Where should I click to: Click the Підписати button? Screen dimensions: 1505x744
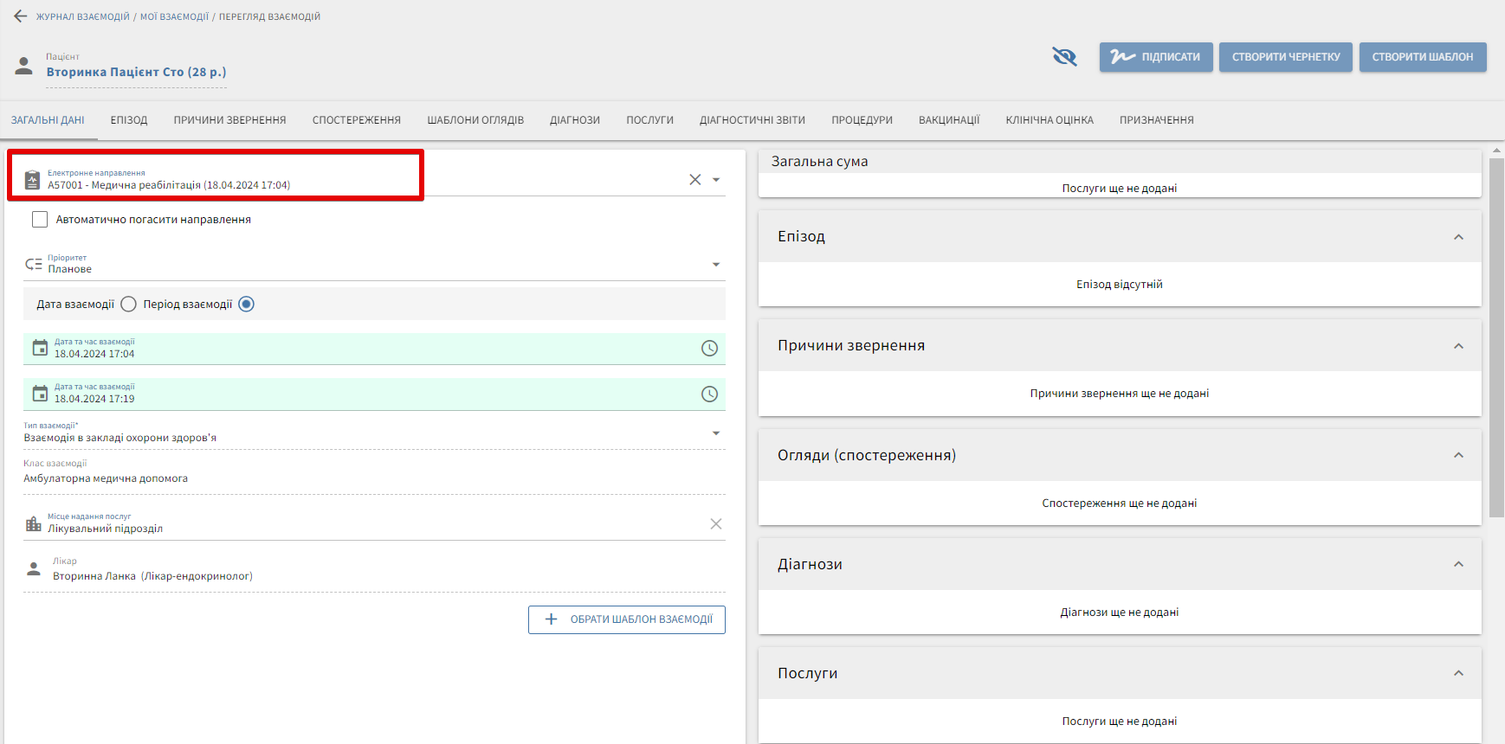coord(1156,57)
